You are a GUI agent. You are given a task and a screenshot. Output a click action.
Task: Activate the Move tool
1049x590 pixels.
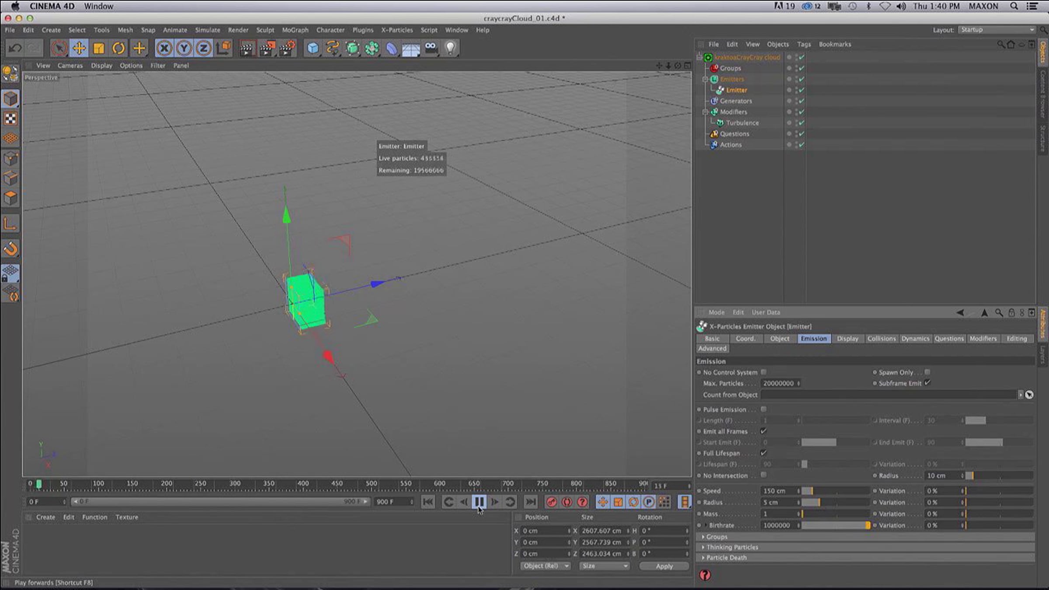pyautogui.click(x=79, y=48)
